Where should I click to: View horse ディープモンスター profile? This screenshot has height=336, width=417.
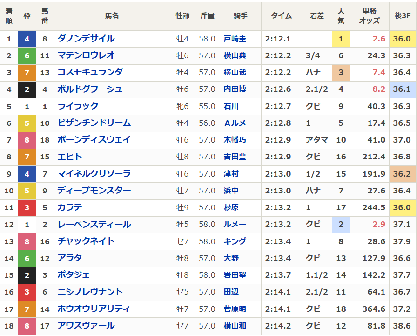[94, 191]
